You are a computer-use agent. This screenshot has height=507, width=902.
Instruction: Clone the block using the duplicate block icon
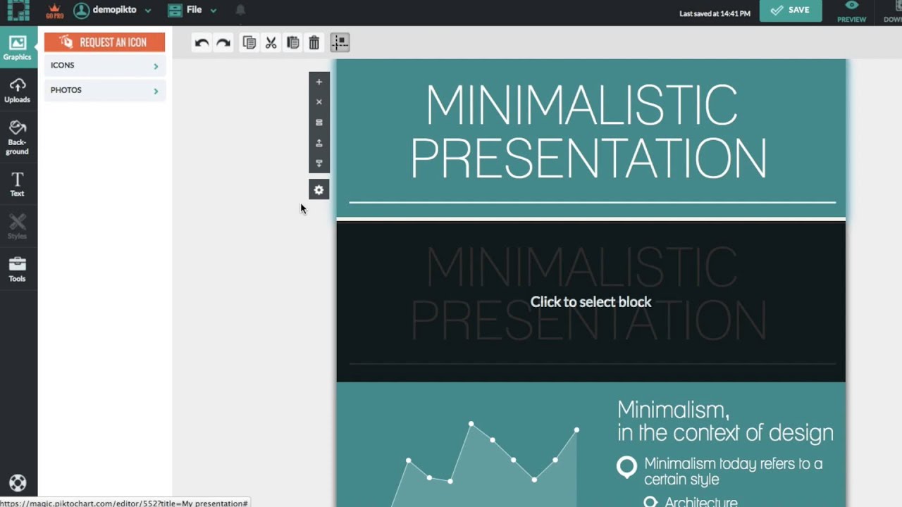pos(319,122)
